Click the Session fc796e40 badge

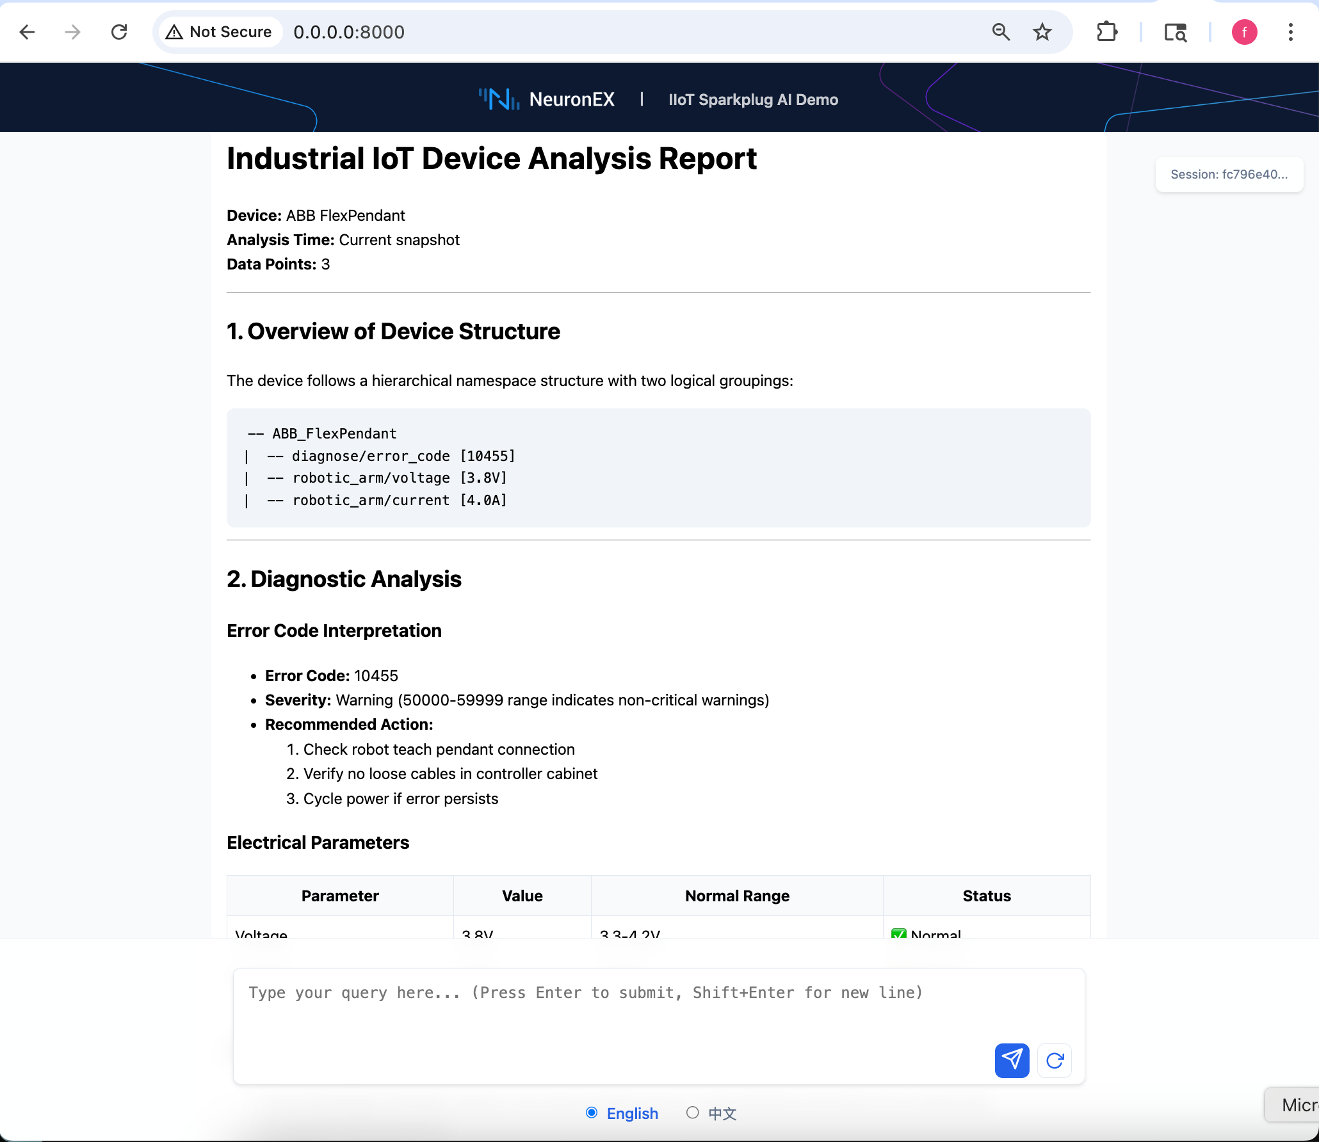(x=1229, y=174)
